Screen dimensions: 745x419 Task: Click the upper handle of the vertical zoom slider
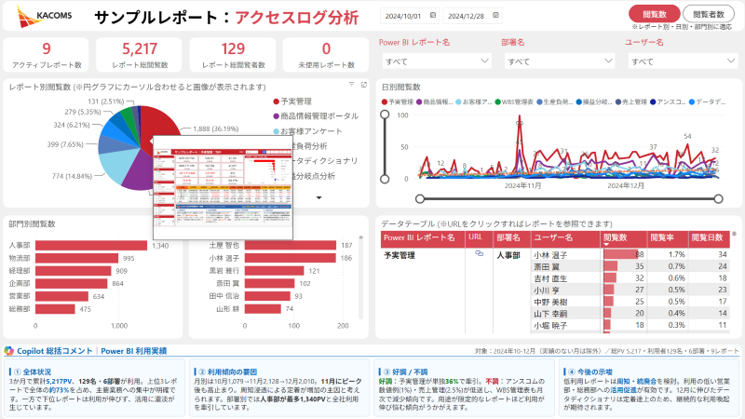(x=385, y=115)
